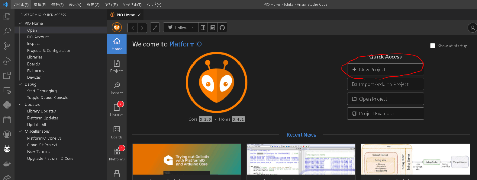
Task: Open the Docker icon in activity bar
Action: tap(7, 164)
